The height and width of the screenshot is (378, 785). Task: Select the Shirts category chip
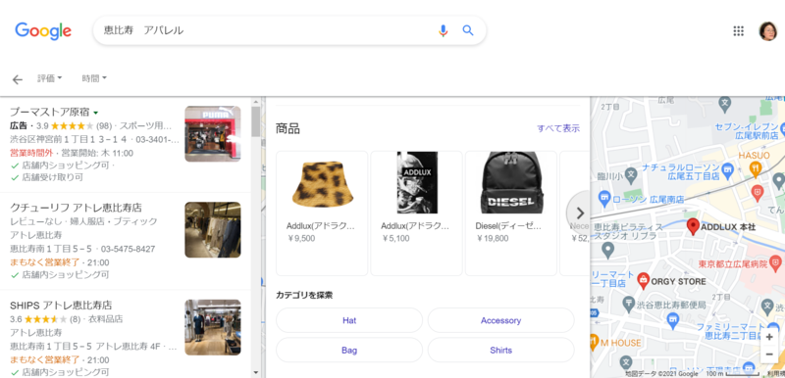point(500,350)
